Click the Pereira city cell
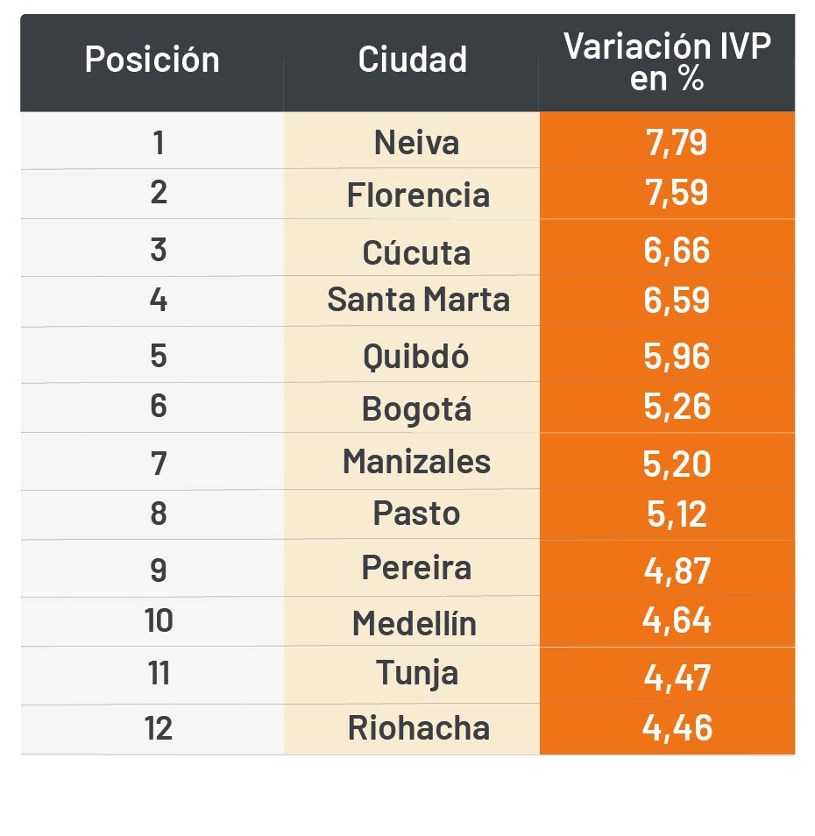Screen dimensions: 815x836 pyautogui.click(x=416, y=568)
